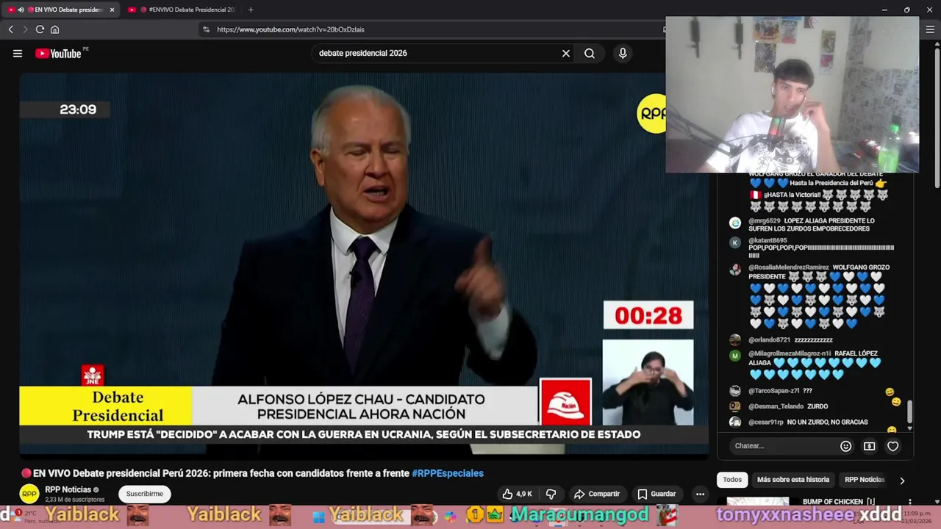Start voice search with microphone icon
The image size is (941, 529).
(623, 53)
